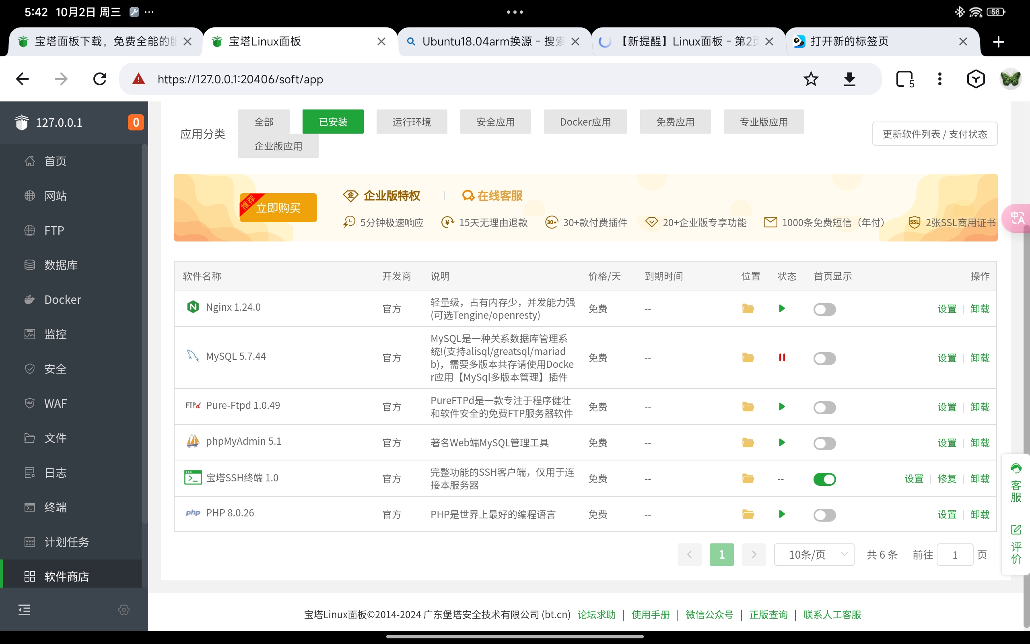Image resolution: width=1030 pixels, height=644 pixels.
Task: Toggle homepage display for MySQL 5.7.44
Action: tap(824, 358)
